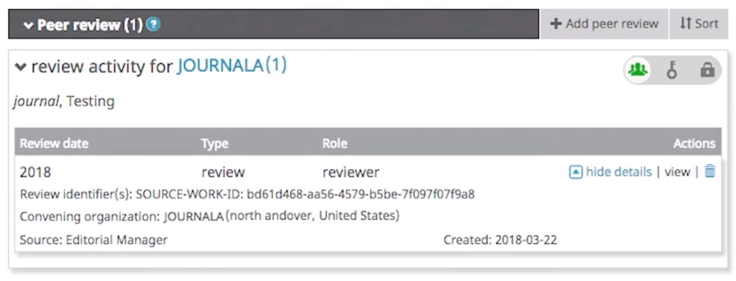The width and height of the screenshot is (736, 281).
Task: Click Add peer review button
Action: pyautogui.click(x=604, y=24)
